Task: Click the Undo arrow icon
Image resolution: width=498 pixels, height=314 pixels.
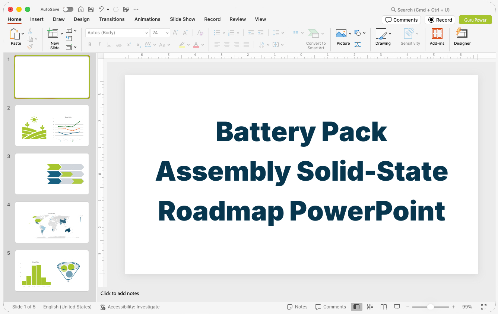Action: point(101,9)
